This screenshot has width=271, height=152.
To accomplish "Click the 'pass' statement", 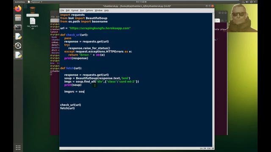I will click(68, 38).
